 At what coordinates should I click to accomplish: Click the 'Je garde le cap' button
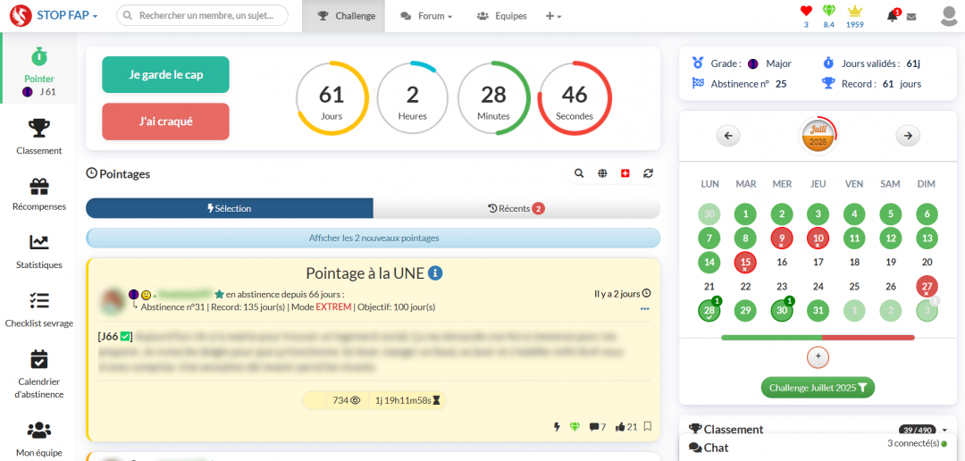click(x=165, y=75)
